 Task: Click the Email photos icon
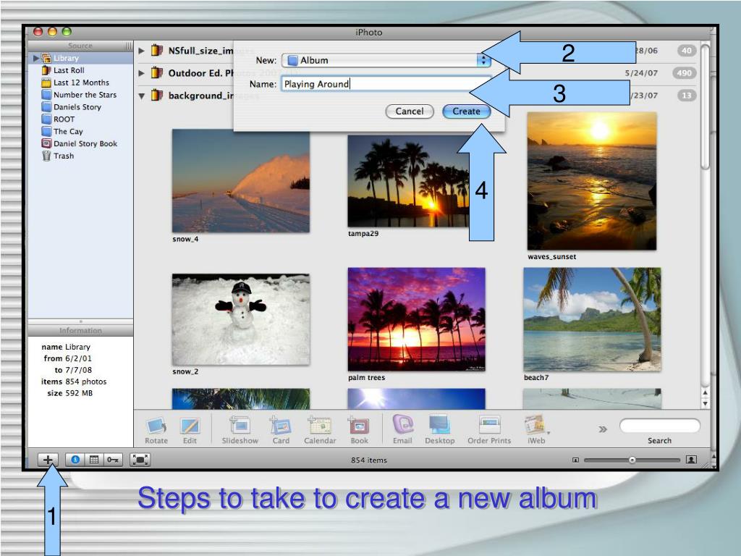402,426
